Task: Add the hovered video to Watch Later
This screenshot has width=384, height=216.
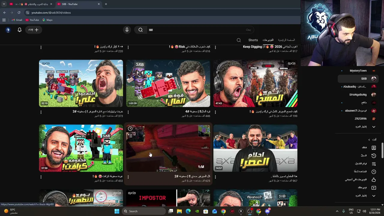Action: tap(130, 128)
